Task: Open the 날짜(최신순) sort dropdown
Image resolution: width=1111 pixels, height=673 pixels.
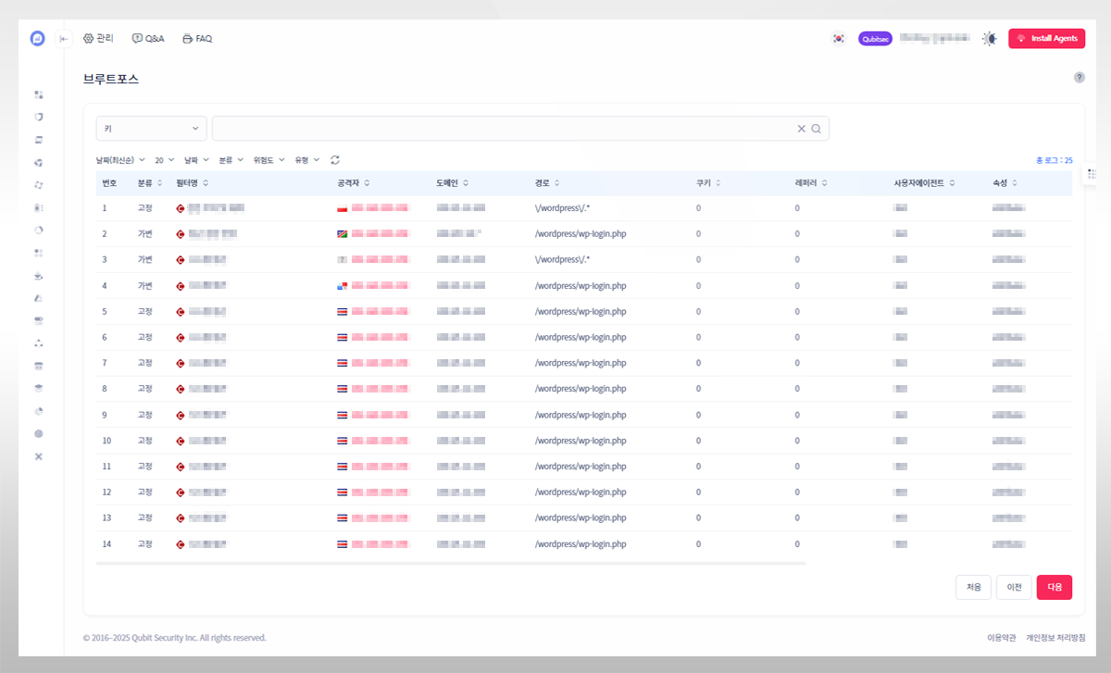Action: [x=120, y=160]
